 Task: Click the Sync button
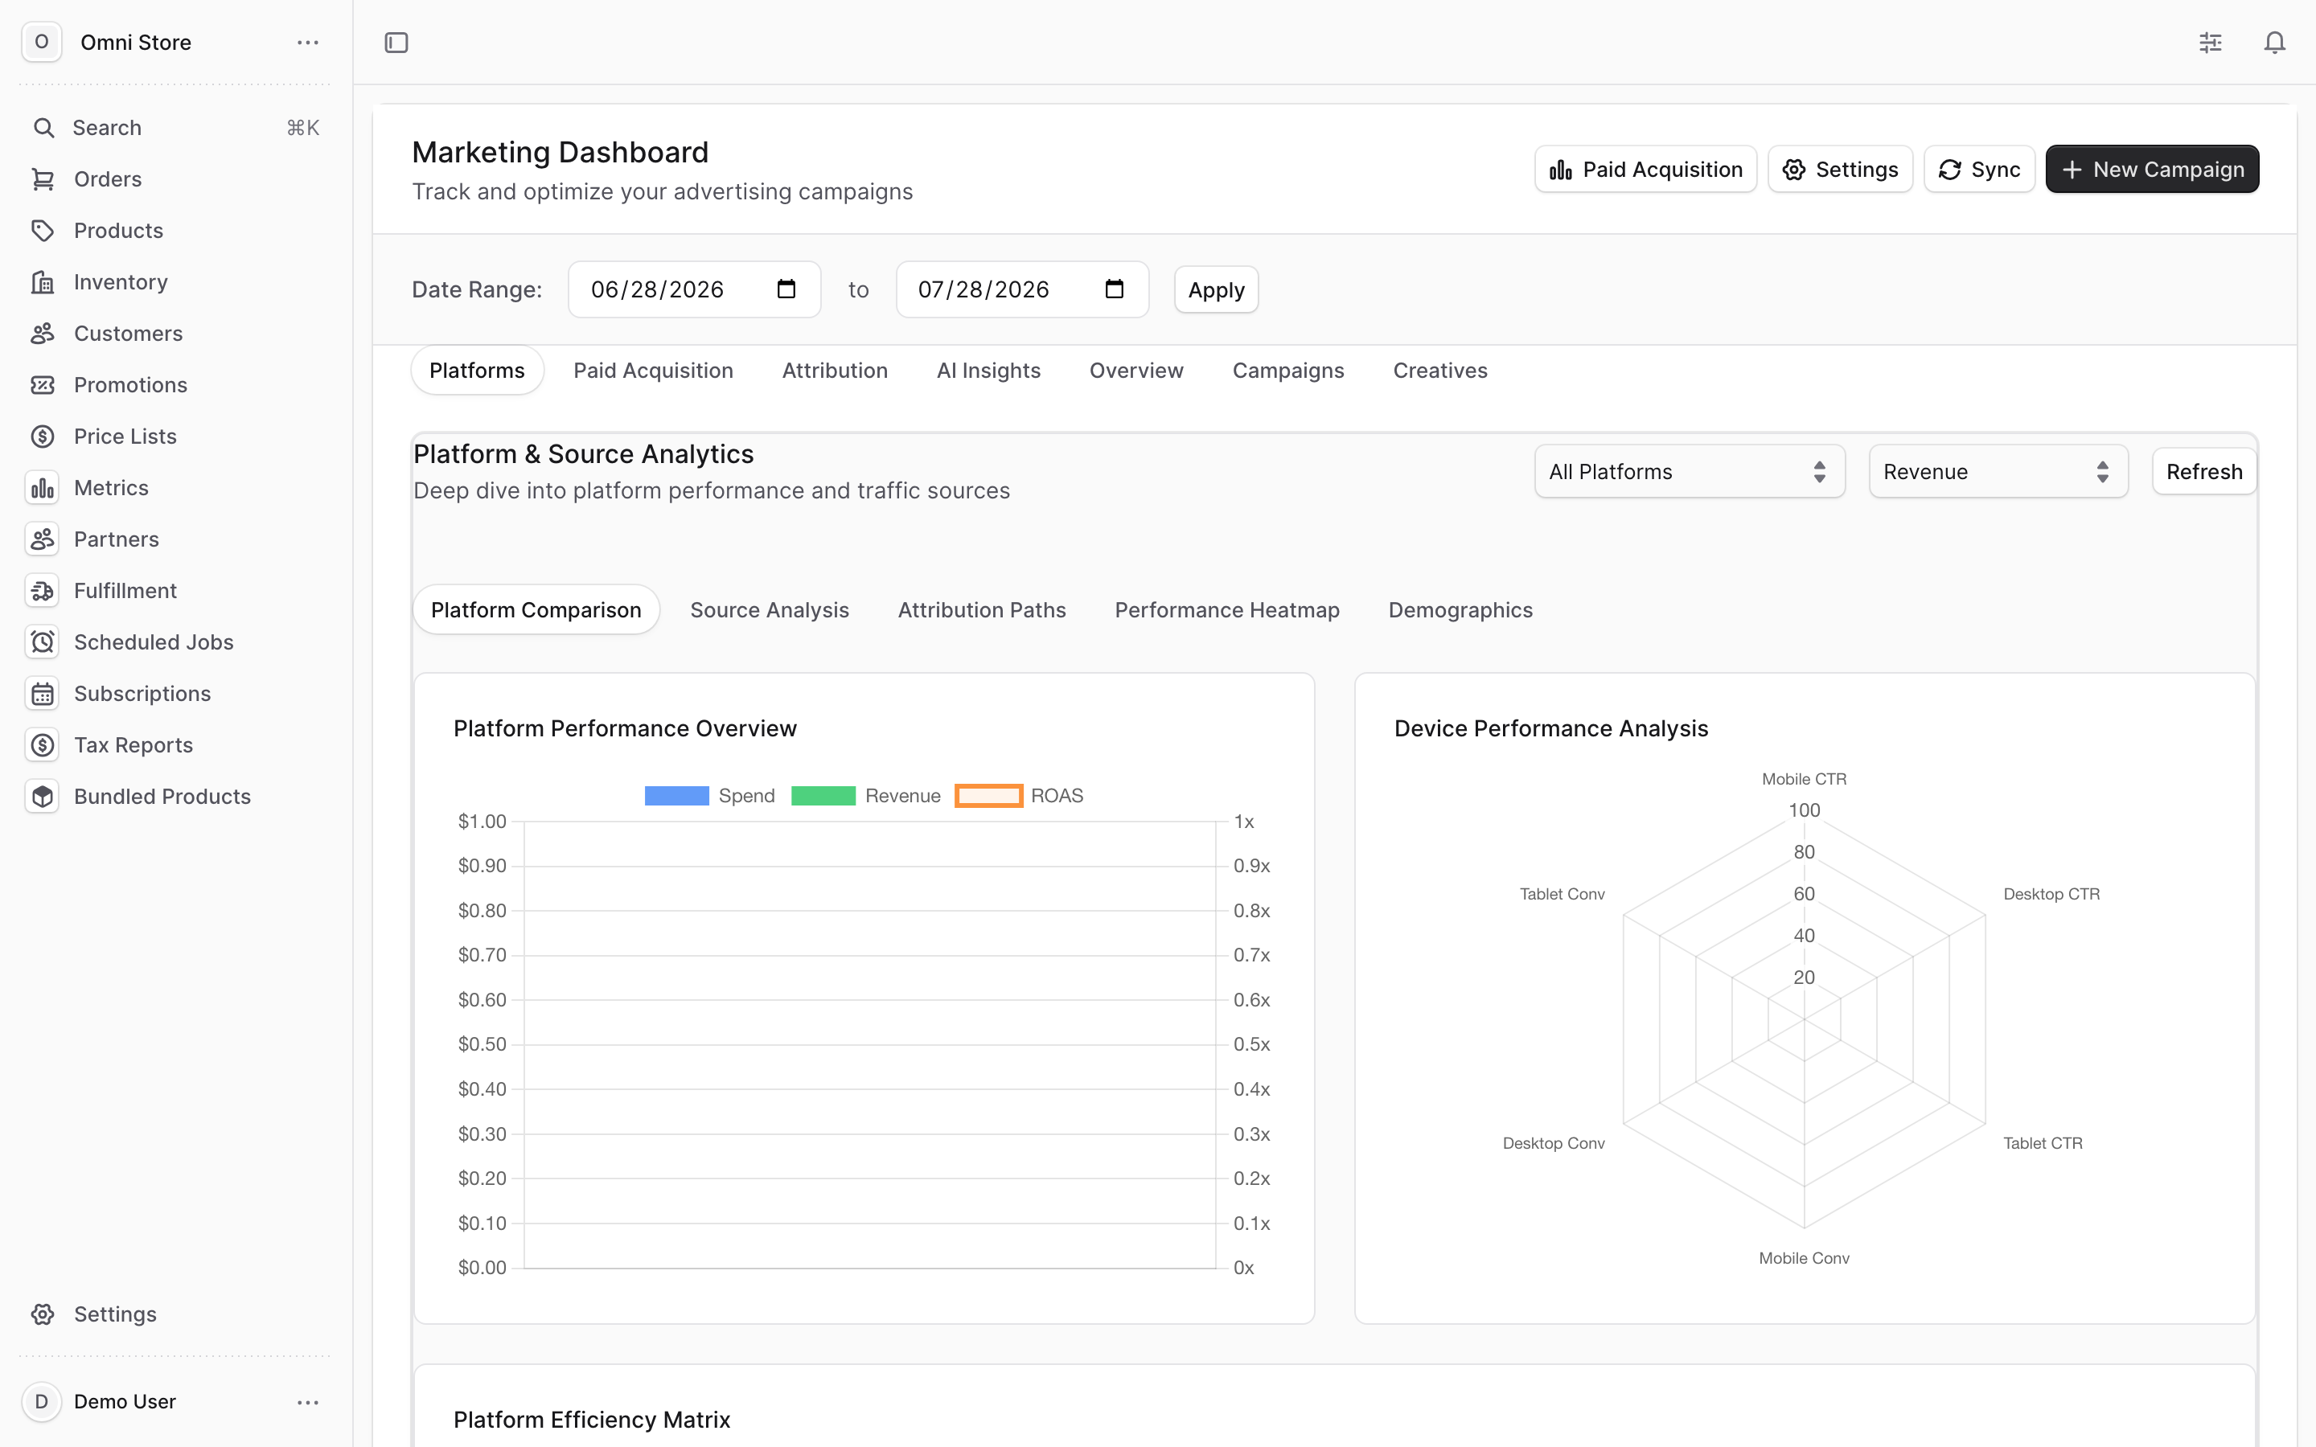tap(1979, 170)
